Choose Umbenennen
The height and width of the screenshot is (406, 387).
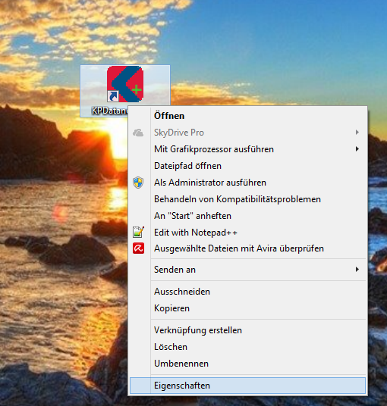pyautogui.click(x=247, y=364)
